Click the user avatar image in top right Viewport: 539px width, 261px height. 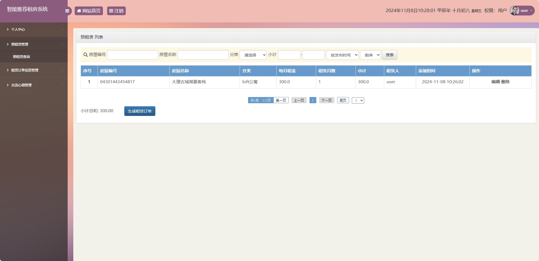click(x=515, y=10)
